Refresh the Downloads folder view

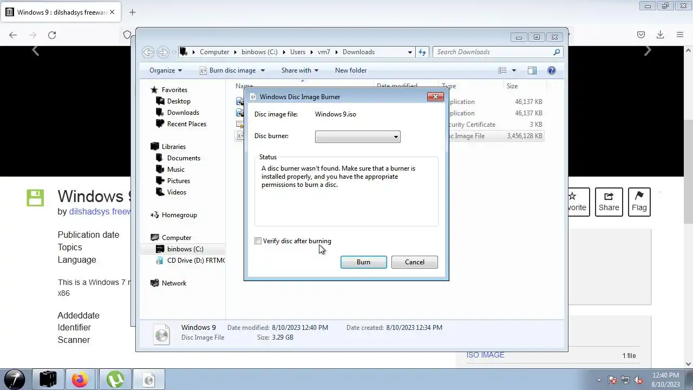click(x=422, y=52)
